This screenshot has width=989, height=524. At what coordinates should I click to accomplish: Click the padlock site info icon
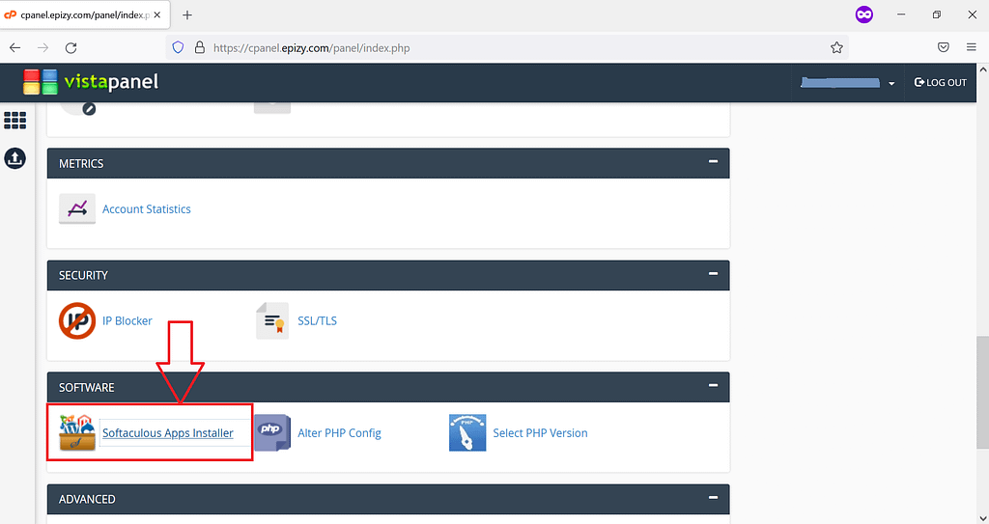tap(199, 48)
